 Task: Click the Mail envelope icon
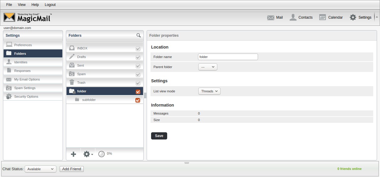[270, 18]
